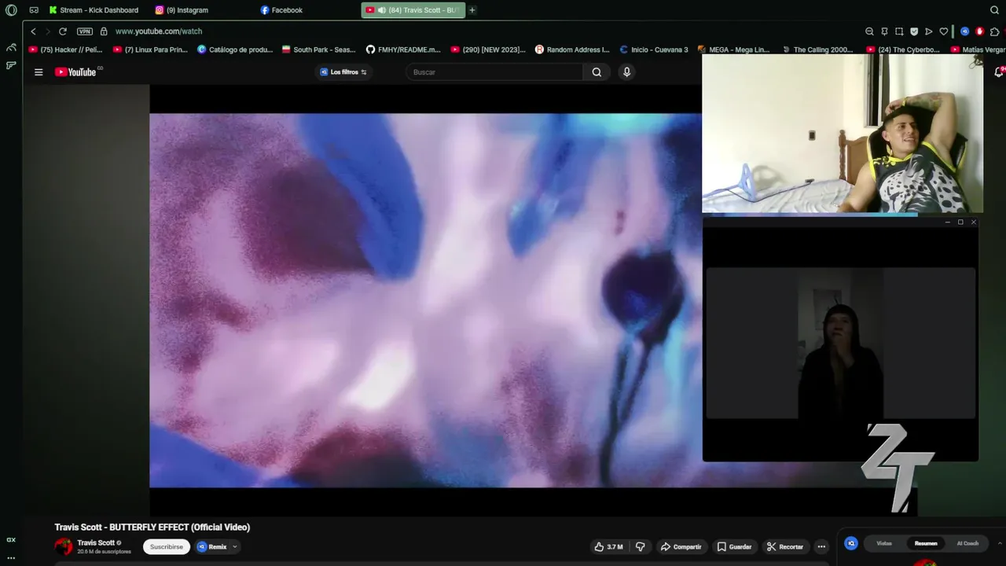The width and height of the screenshot is (1006, 566).
Task: Click the Guardar save button
Action: [734, 547]
